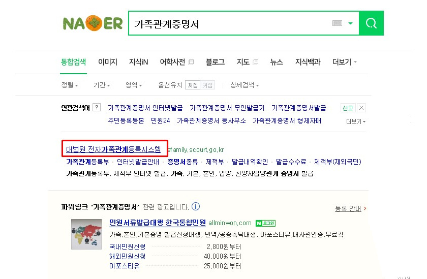Open the 증명서종류 sublink

coord(182,162)
